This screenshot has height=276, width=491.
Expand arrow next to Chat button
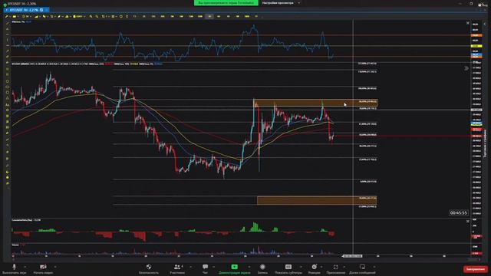click(213, 267)
